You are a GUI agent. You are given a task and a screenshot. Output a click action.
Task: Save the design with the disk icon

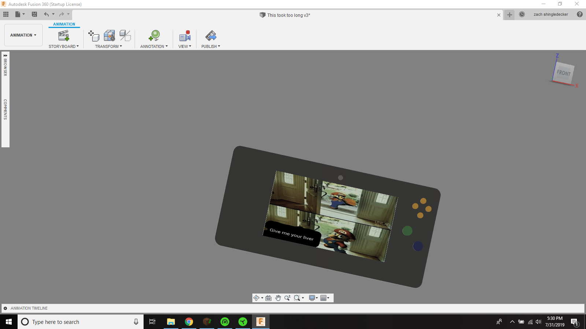pyautogui.click(x=34, y=14)
